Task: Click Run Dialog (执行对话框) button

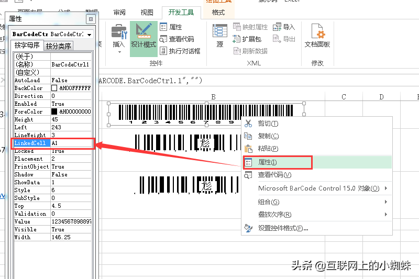Action: point(180,51)
